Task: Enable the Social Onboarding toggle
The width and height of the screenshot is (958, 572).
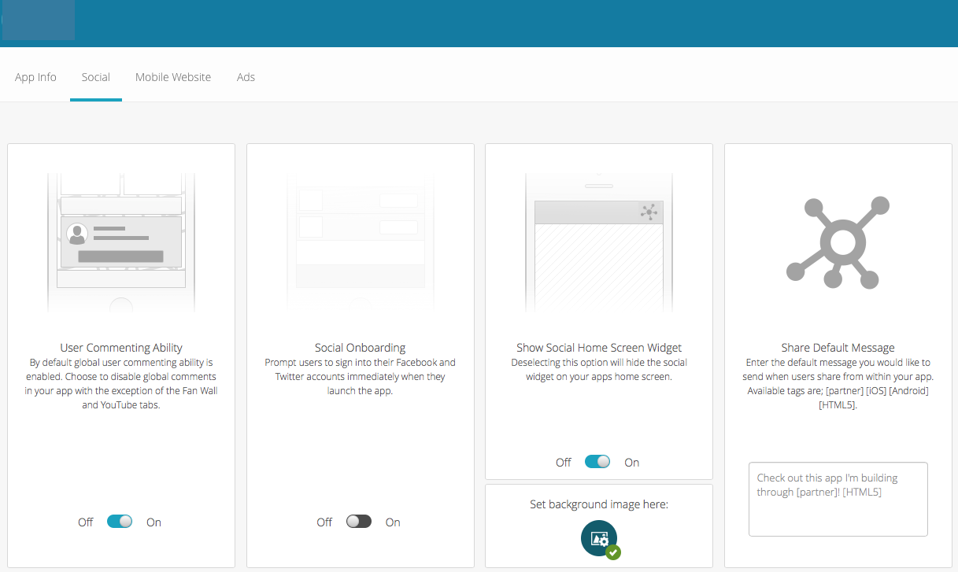Action: pos(359,522)
